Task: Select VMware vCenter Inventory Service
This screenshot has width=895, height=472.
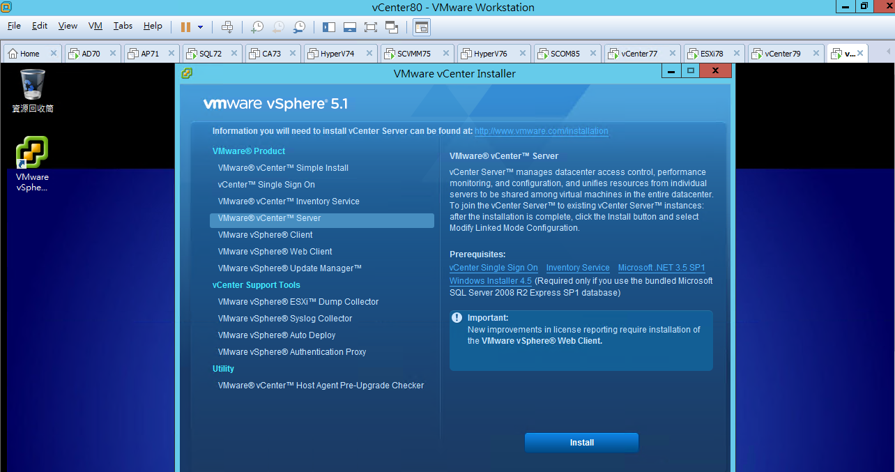Action: pos(289,201)
